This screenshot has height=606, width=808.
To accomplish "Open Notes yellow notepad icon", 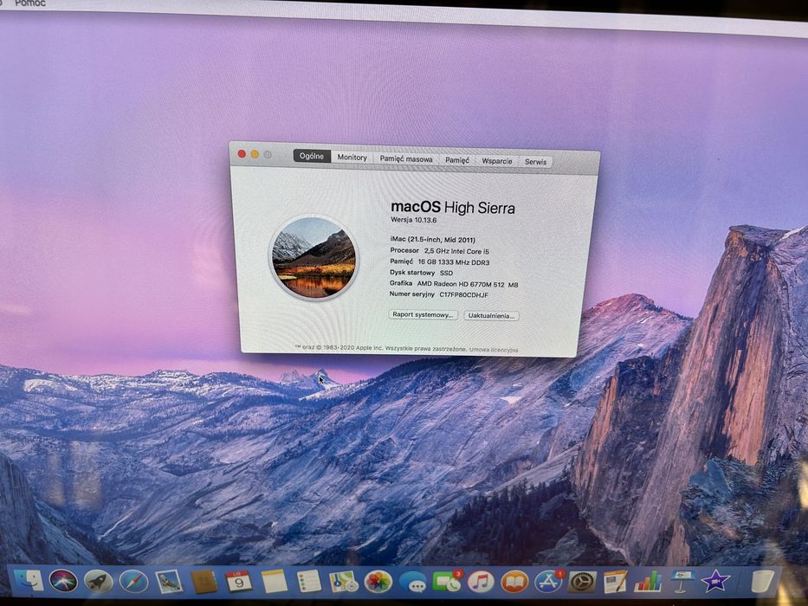I will [x=275, y=582].
